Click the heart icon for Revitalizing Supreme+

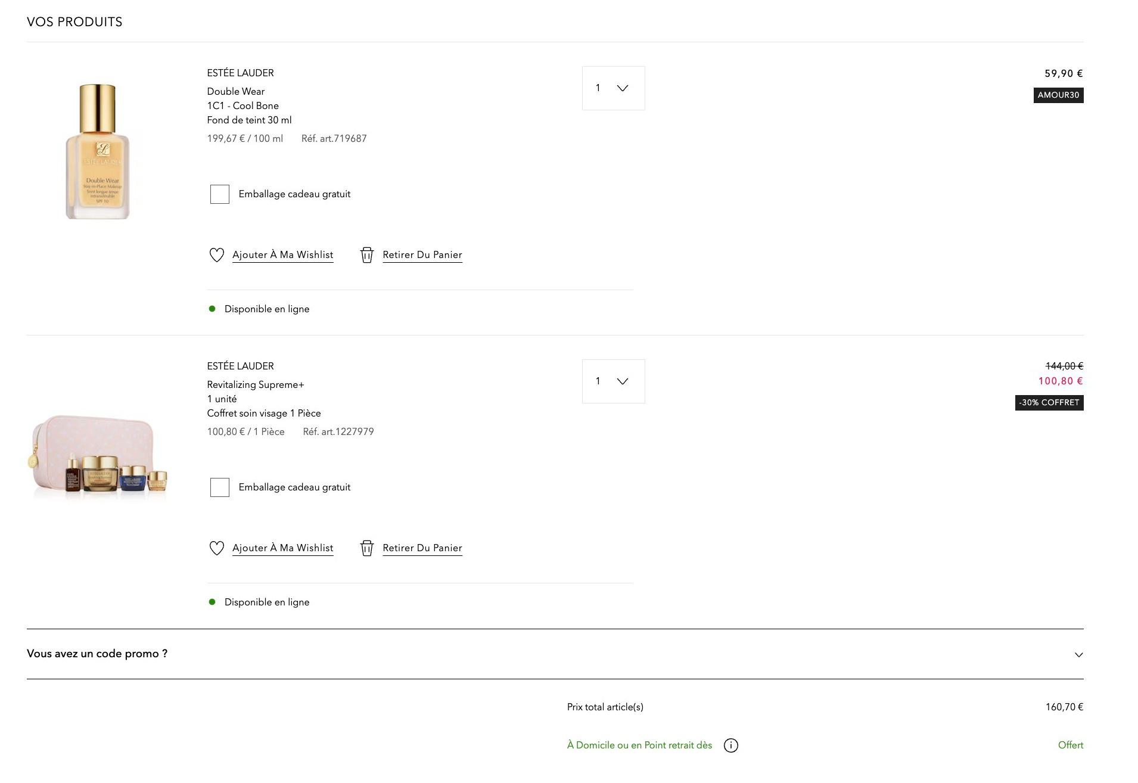point(216,548)
